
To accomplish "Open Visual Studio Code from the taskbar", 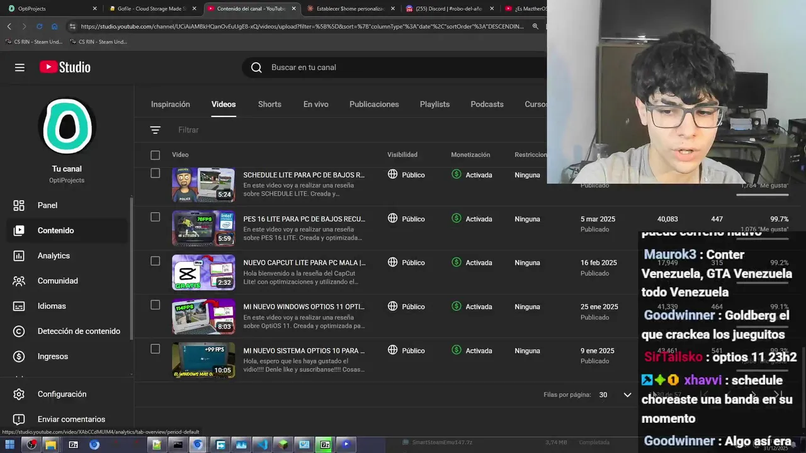I will [263, 445].
